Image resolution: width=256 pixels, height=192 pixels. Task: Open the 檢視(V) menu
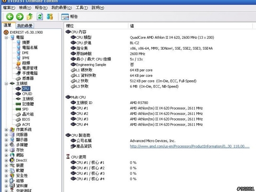tap(25, 8)
